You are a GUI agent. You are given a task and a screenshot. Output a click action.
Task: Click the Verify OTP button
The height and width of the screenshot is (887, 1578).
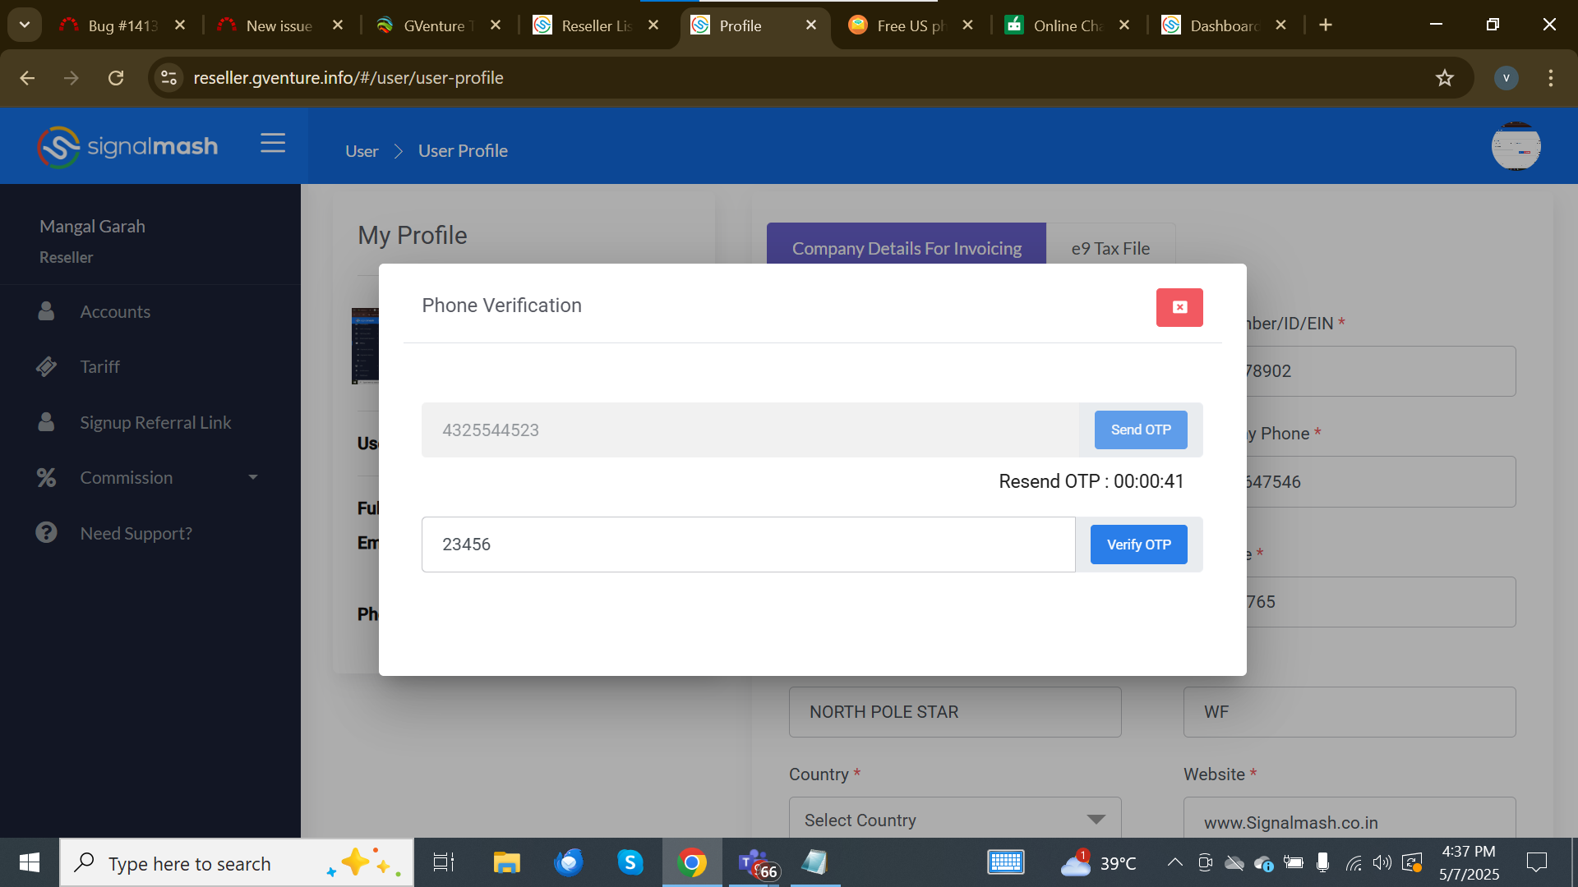(1139, 545)
